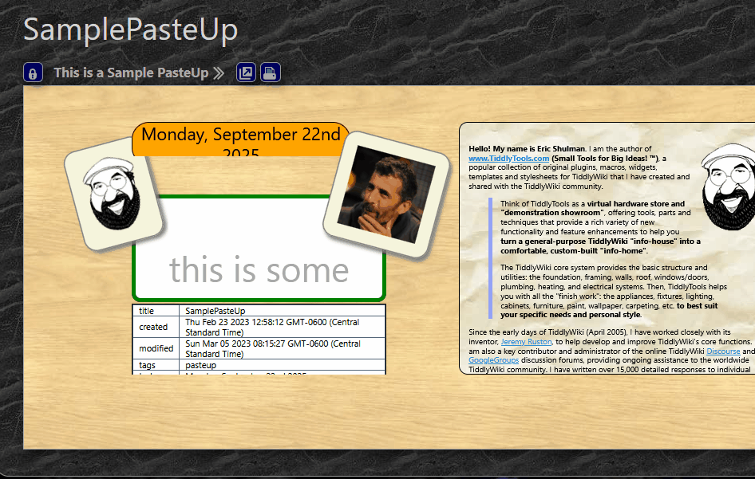Screen dimensions: 755x479
Task: Click the 'pasteup' tag value
Action: (x=199, y=365)
